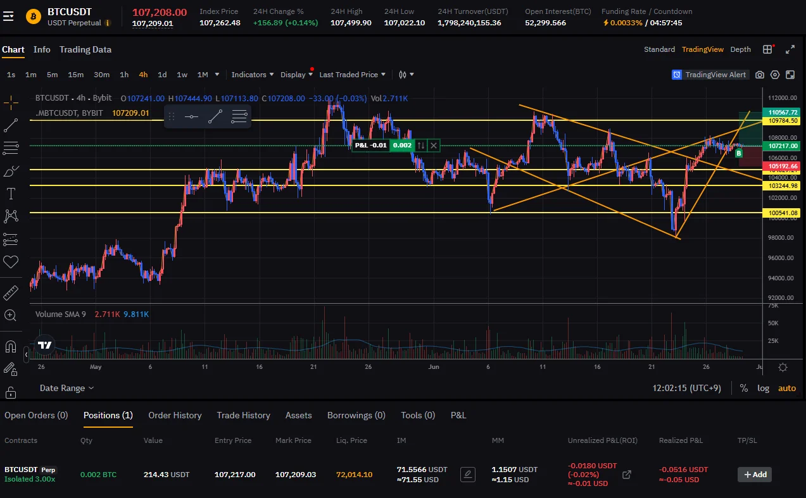
Task: Add favorite with the heart icon
Action: [11, 261]
